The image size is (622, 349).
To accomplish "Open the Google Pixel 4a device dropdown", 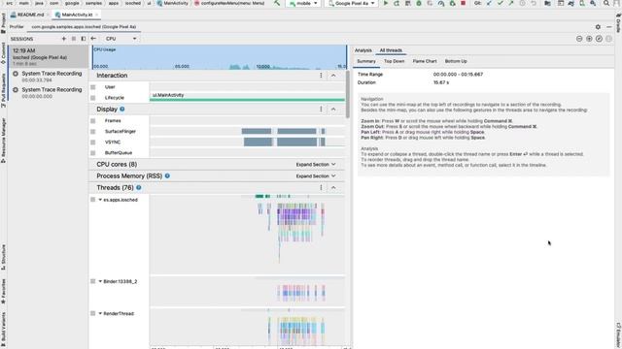I will (352, 3).
